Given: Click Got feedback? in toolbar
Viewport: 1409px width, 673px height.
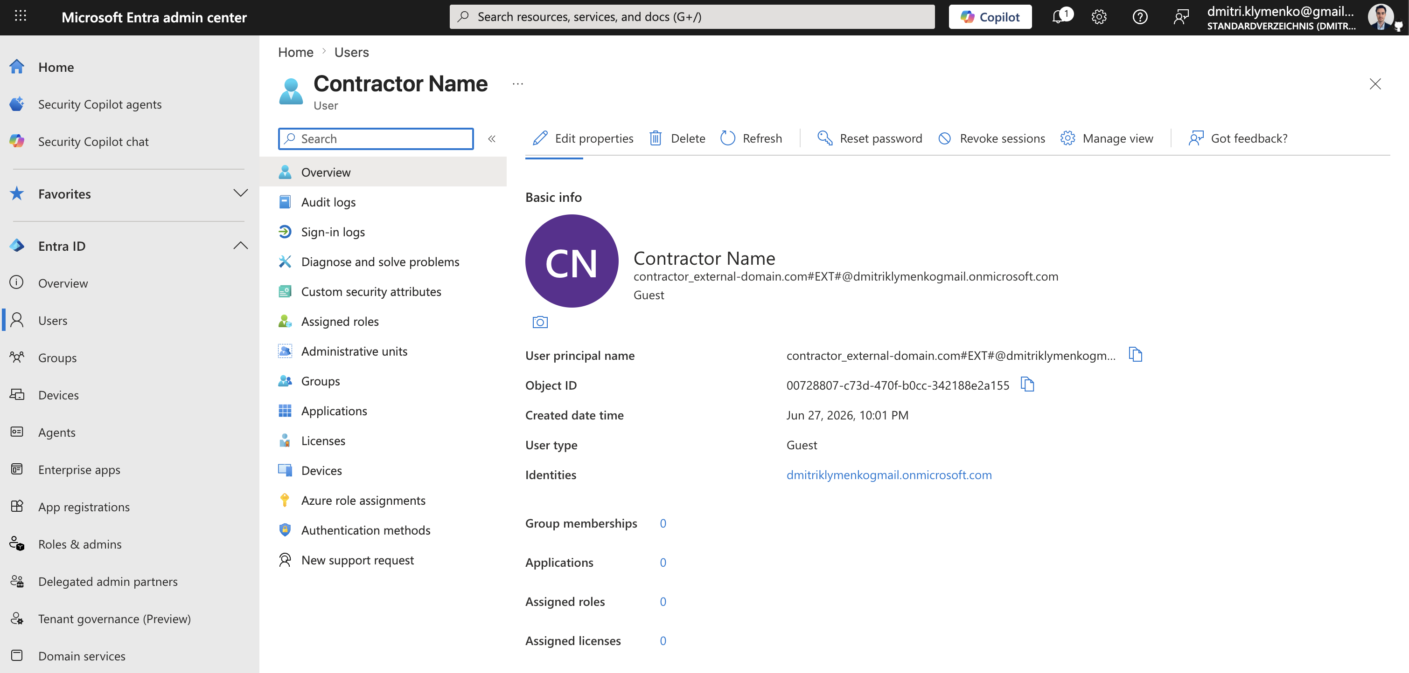Looking at the screenshot, I should (x=1238, y=139).
